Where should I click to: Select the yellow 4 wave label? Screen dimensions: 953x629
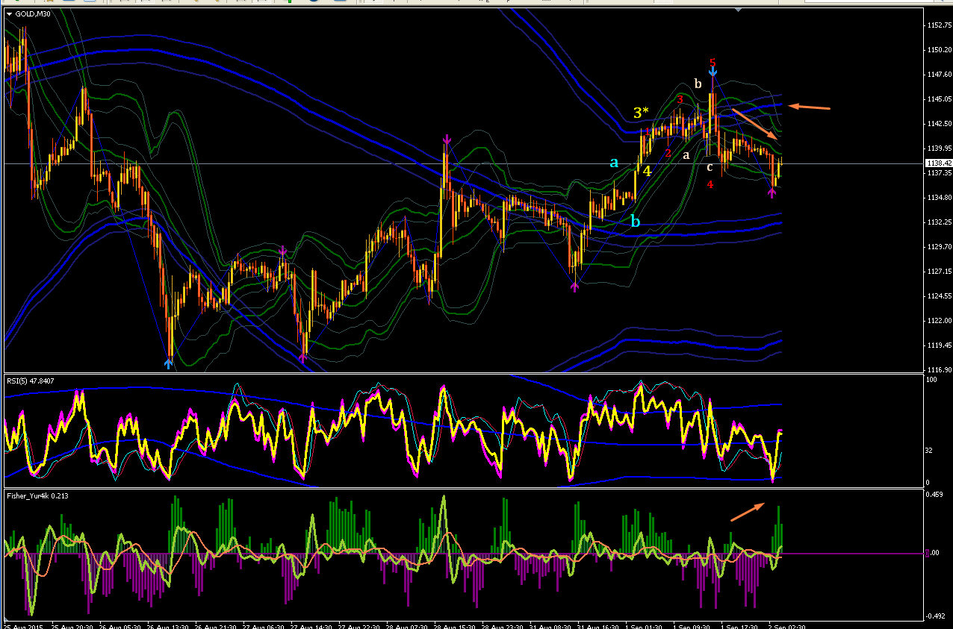click(x=648, y=171)
